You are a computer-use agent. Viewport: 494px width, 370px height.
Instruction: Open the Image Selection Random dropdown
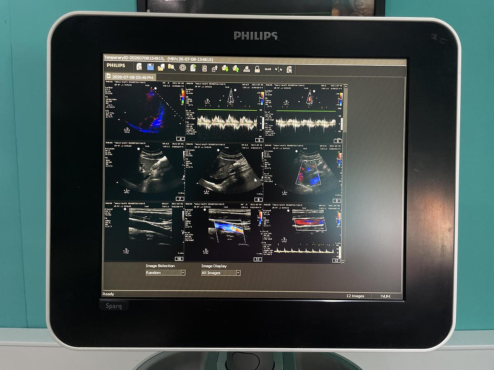pyautogui.click(x=165, y=273)
